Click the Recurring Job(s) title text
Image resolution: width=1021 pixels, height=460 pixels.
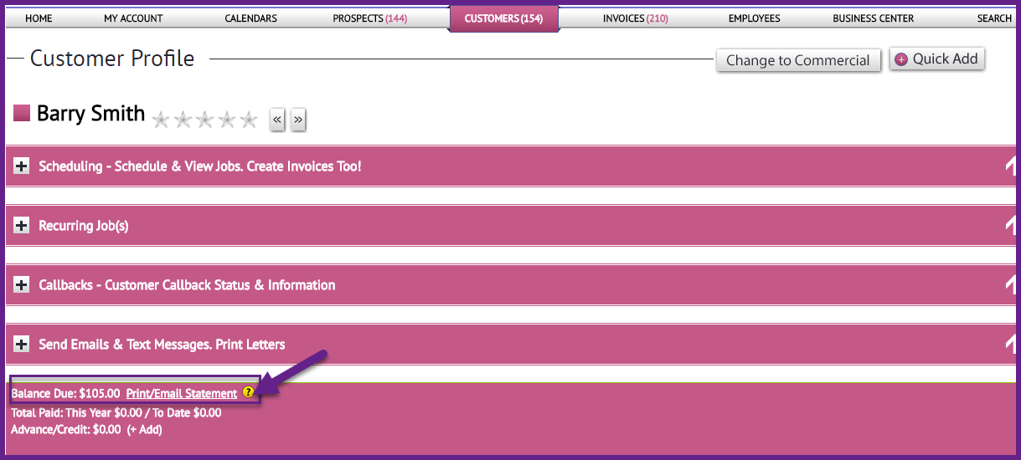point(84,226)
